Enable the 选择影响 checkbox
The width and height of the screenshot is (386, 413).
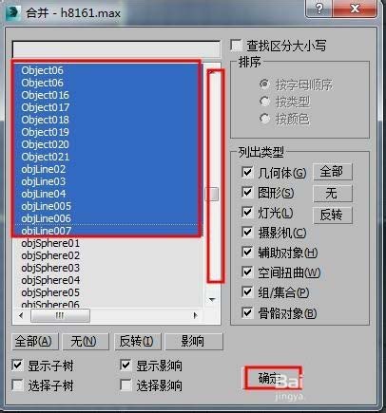tap(125, 385)
